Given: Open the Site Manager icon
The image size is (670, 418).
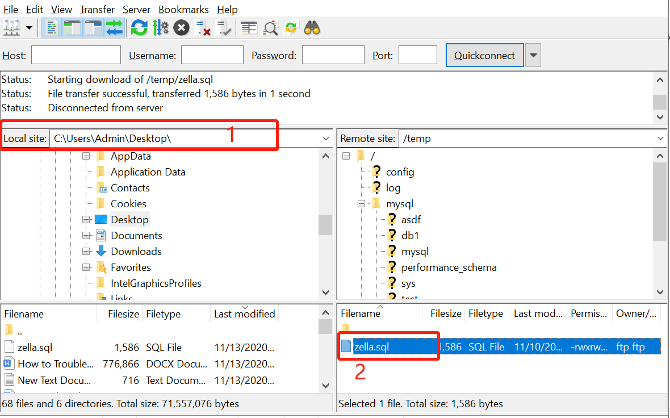Looking at the screenshot, I should [x=11, y=27].
